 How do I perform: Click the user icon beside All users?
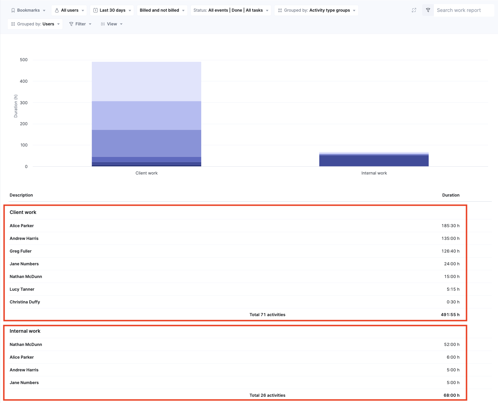(57, 10)
